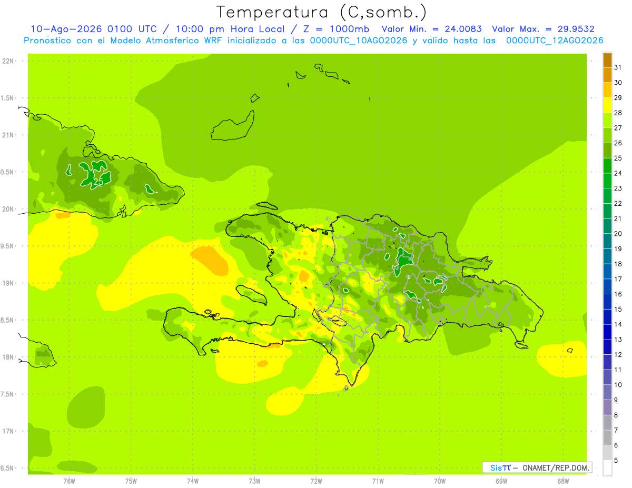The width and height of the screenshot is (632, 488).
Task: Click the "18N" latitude label
Action: 9,357
